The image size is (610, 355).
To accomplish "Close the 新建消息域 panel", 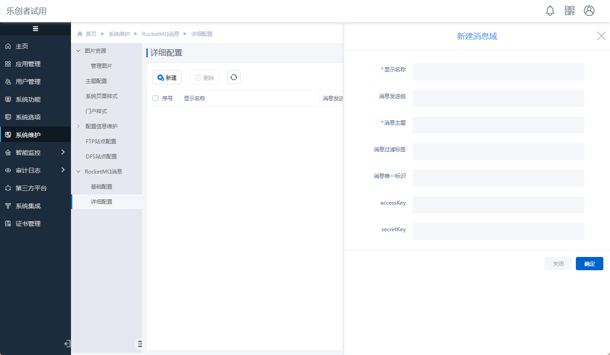I will (601, 36).
